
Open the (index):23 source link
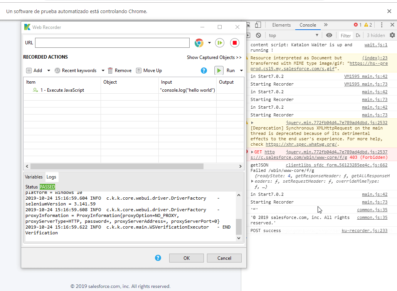click(375, 58)
